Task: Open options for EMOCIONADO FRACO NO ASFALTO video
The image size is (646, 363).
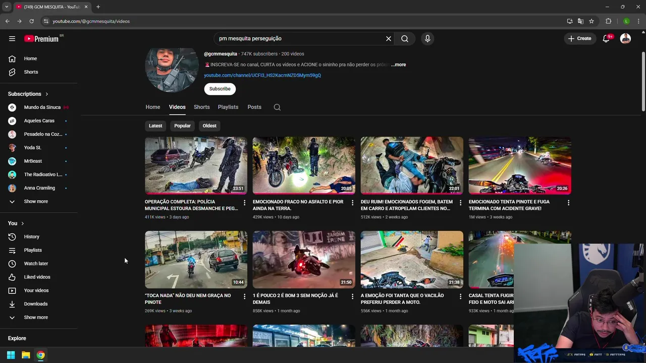Action: click(x=353, y=203)
